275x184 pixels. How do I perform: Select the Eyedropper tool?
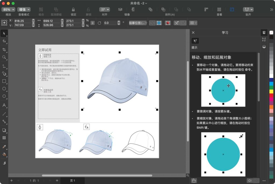click(x=4, y=147)
